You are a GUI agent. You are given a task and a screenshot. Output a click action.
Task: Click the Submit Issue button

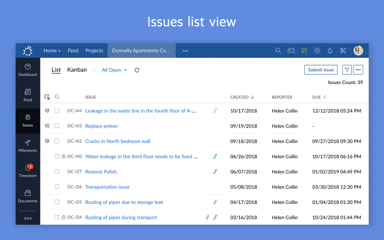(x=320, y=70)
